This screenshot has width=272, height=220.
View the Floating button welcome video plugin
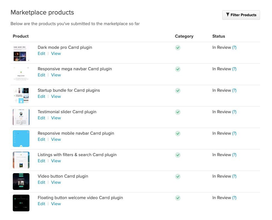56,204
